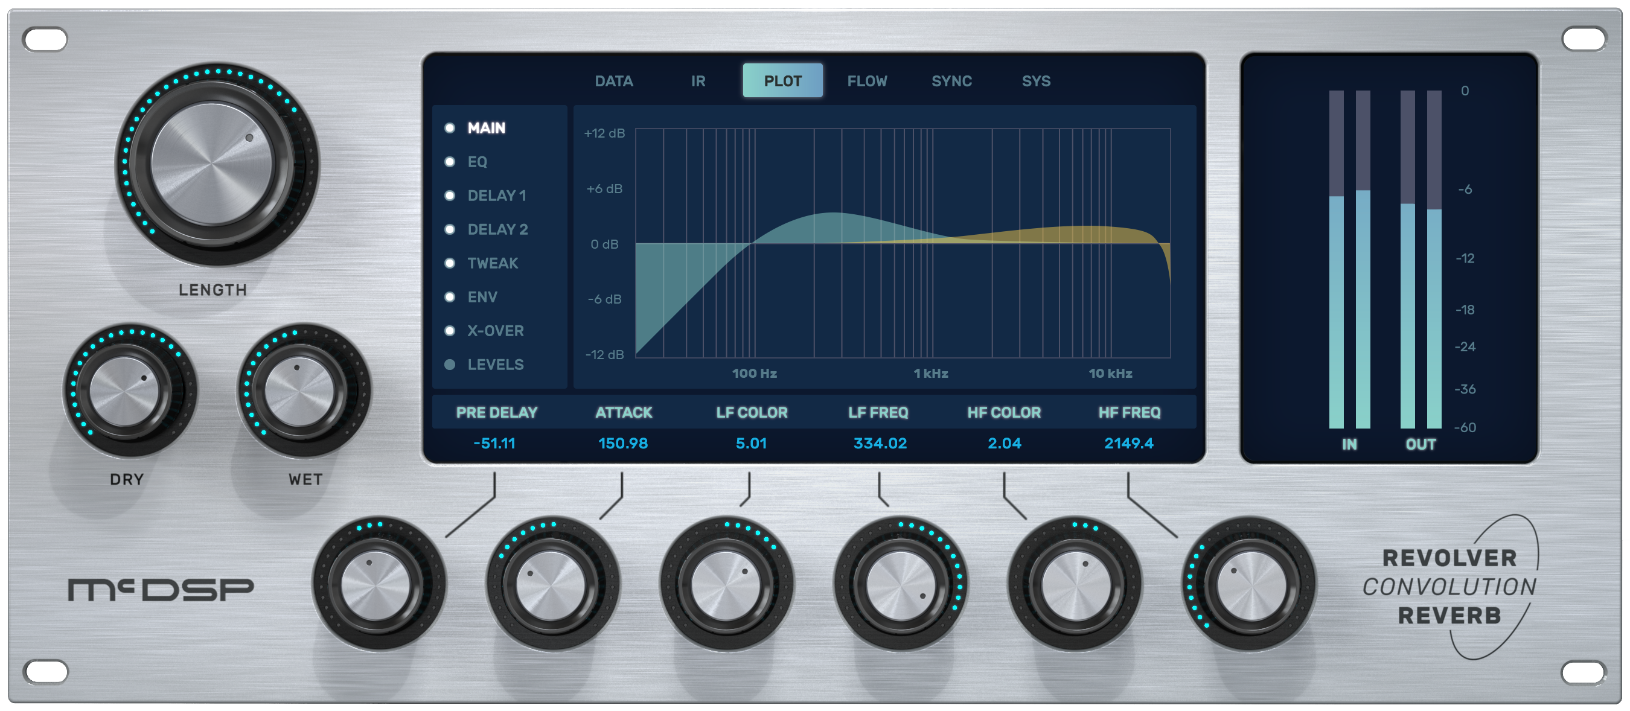Click the Revolver Convolution Reverb logo
This screenshot has height=711, width=1630.
tap(1449, 587)
